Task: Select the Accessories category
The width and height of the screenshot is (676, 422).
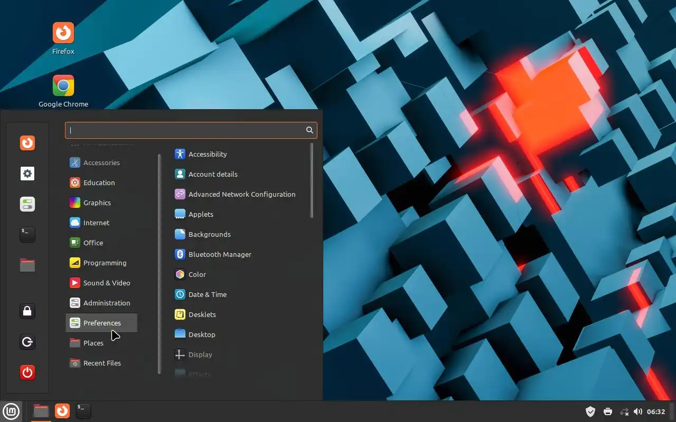Action: click(101, 162)
